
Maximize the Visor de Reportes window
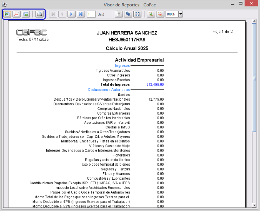[240, 3]
